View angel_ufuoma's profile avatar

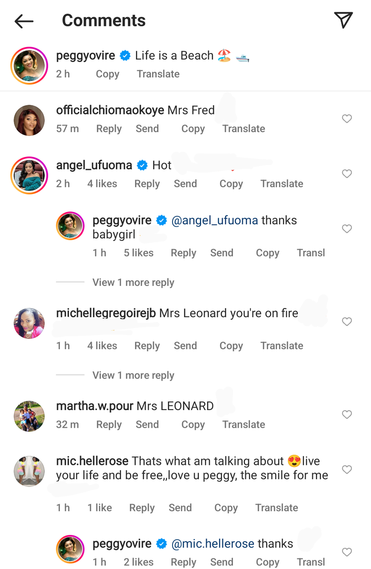[29, 175]
